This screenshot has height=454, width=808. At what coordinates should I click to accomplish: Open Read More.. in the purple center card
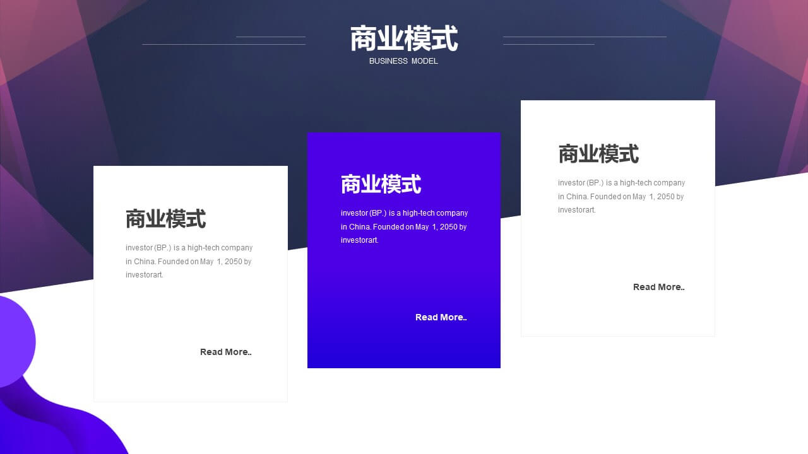tap(441, 317)
